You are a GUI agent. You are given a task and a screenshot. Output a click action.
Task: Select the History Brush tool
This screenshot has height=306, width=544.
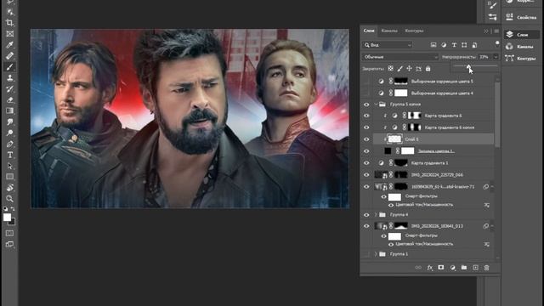pos(9,89)
